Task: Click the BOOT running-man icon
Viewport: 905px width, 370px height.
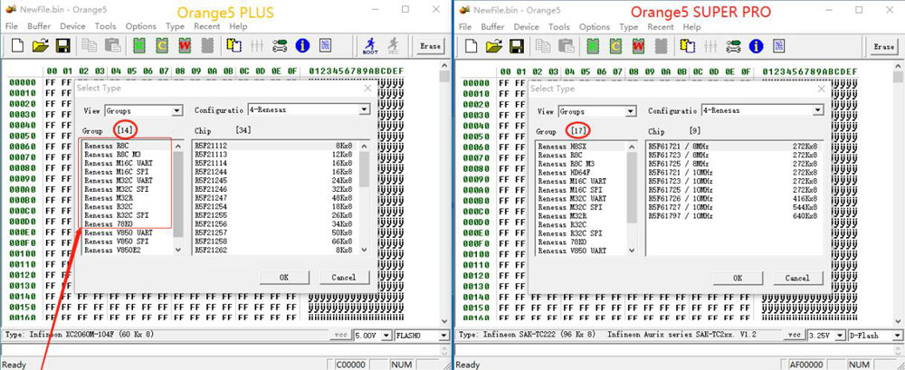Action: coord(370,45)
